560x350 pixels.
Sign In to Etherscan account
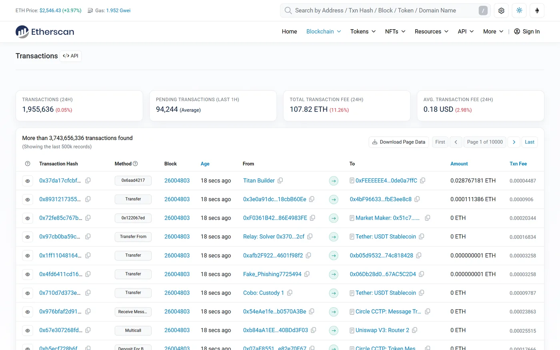(527, 32)
